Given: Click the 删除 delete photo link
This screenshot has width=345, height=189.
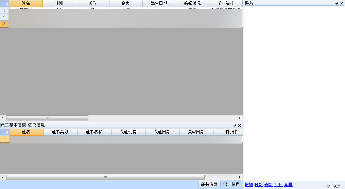Looking at the screenshot, I should (x=258, y=185).
